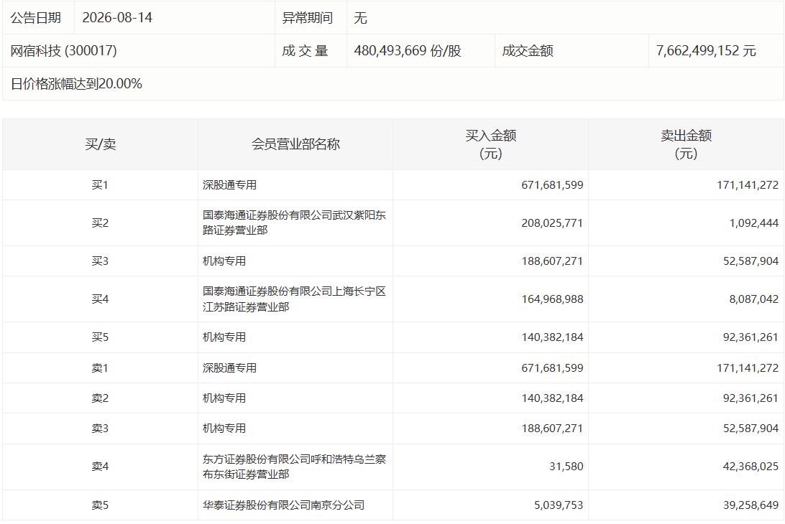Select the 网宿科技 (300017) stock name

(63, 50)
